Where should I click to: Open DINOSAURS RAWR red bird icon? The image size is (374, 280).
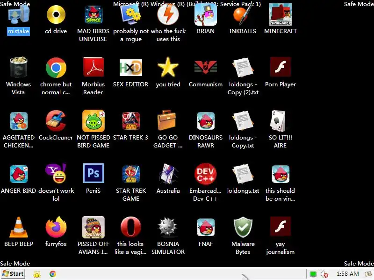pyautogui.click(x=206, y=121)
